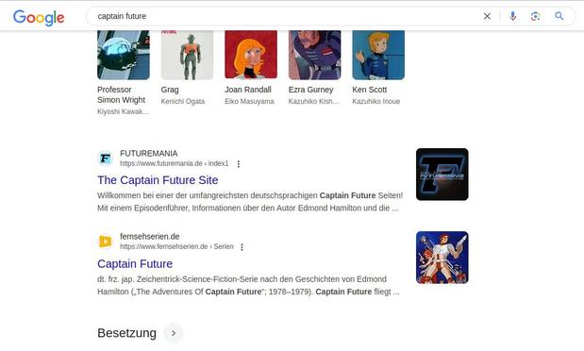This screenshot has width=584, height=351.
Task: Open the Professor Simon Wright character image
Action: pyautogui.click(x=124, y=55)
